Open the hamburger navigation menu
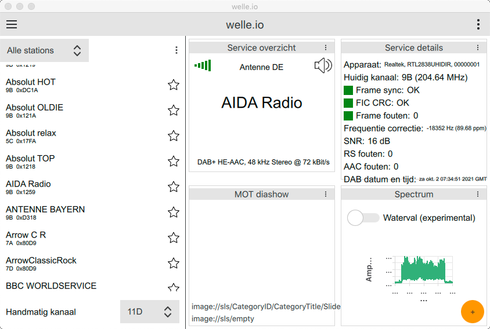Screen dimensions: 490x329 click(x=12, y=24)
